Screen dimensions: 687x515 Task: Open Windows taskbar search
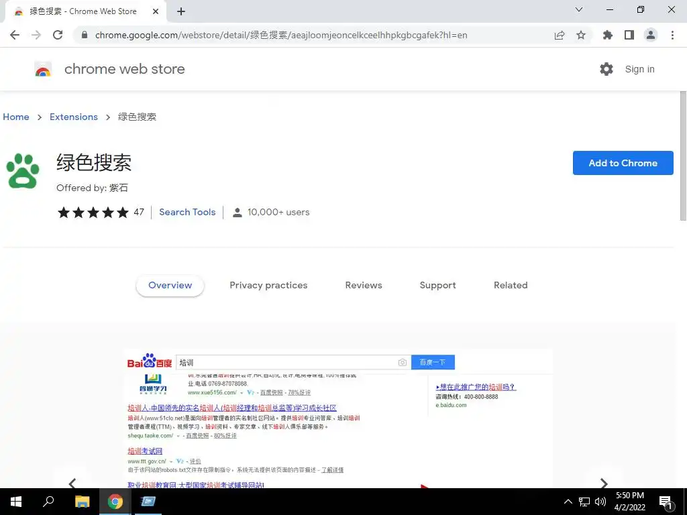point(48,502)
